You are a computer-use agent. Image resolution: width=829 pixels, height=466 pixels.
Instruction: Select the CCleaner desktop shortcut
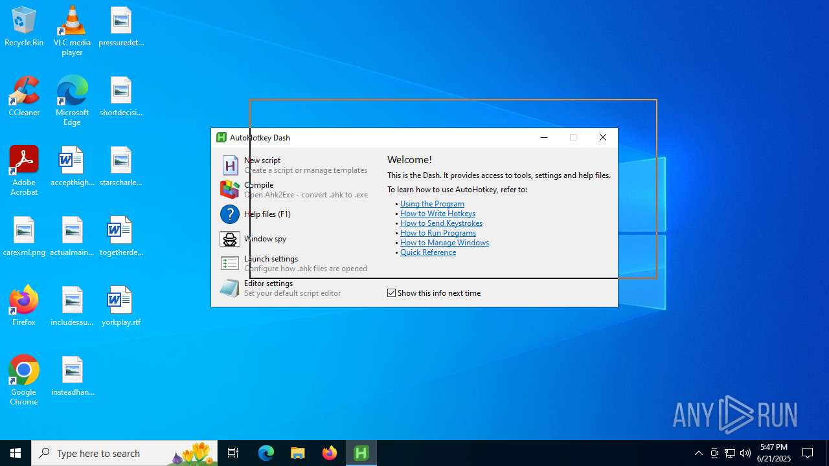tap(24, 96)
